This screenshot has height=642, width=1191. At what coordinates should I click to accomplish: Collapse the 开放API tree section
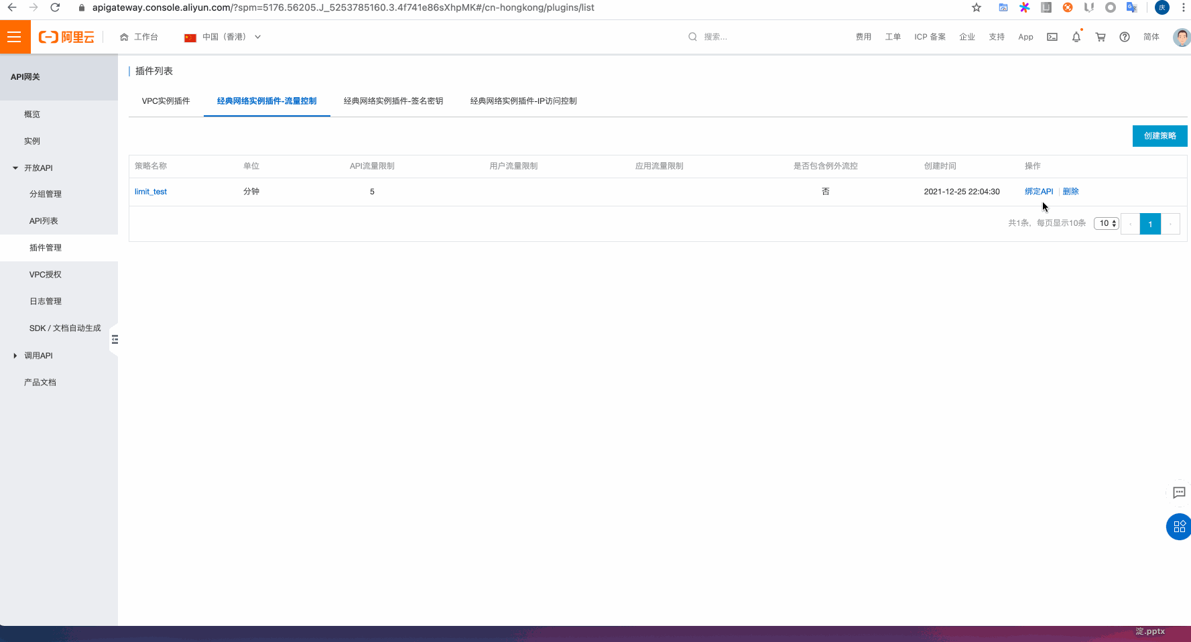coord(15,168)
